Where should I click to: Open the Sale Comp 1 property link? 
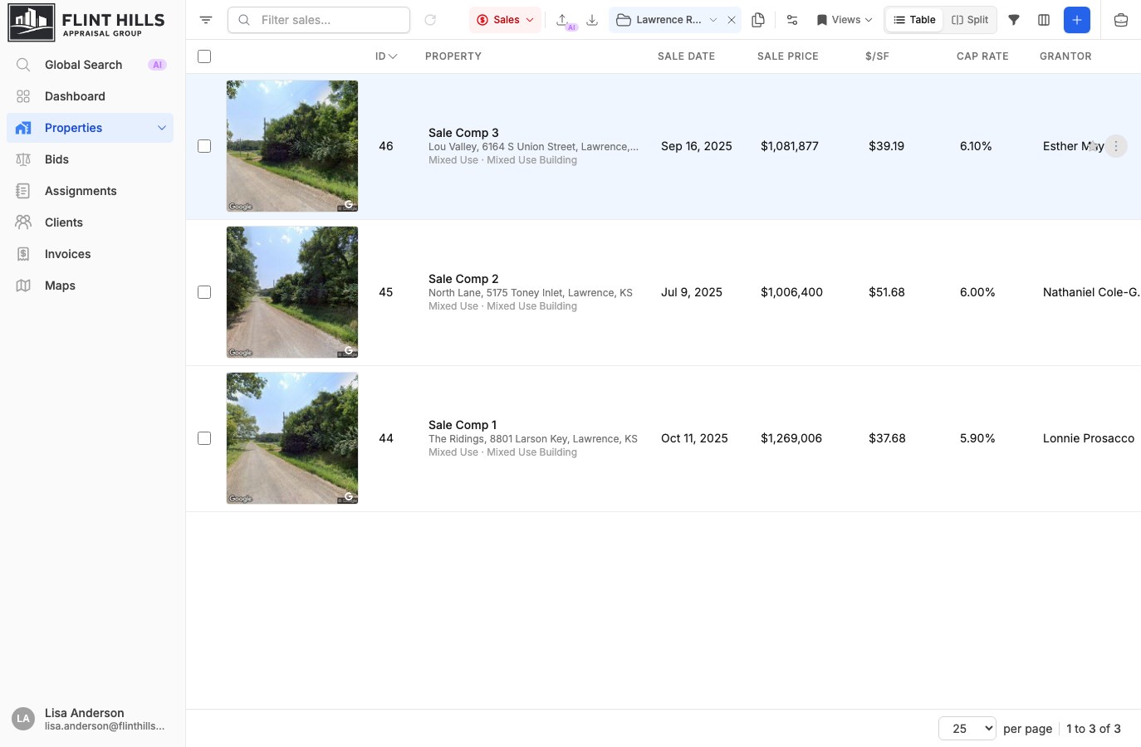(463, 425)
